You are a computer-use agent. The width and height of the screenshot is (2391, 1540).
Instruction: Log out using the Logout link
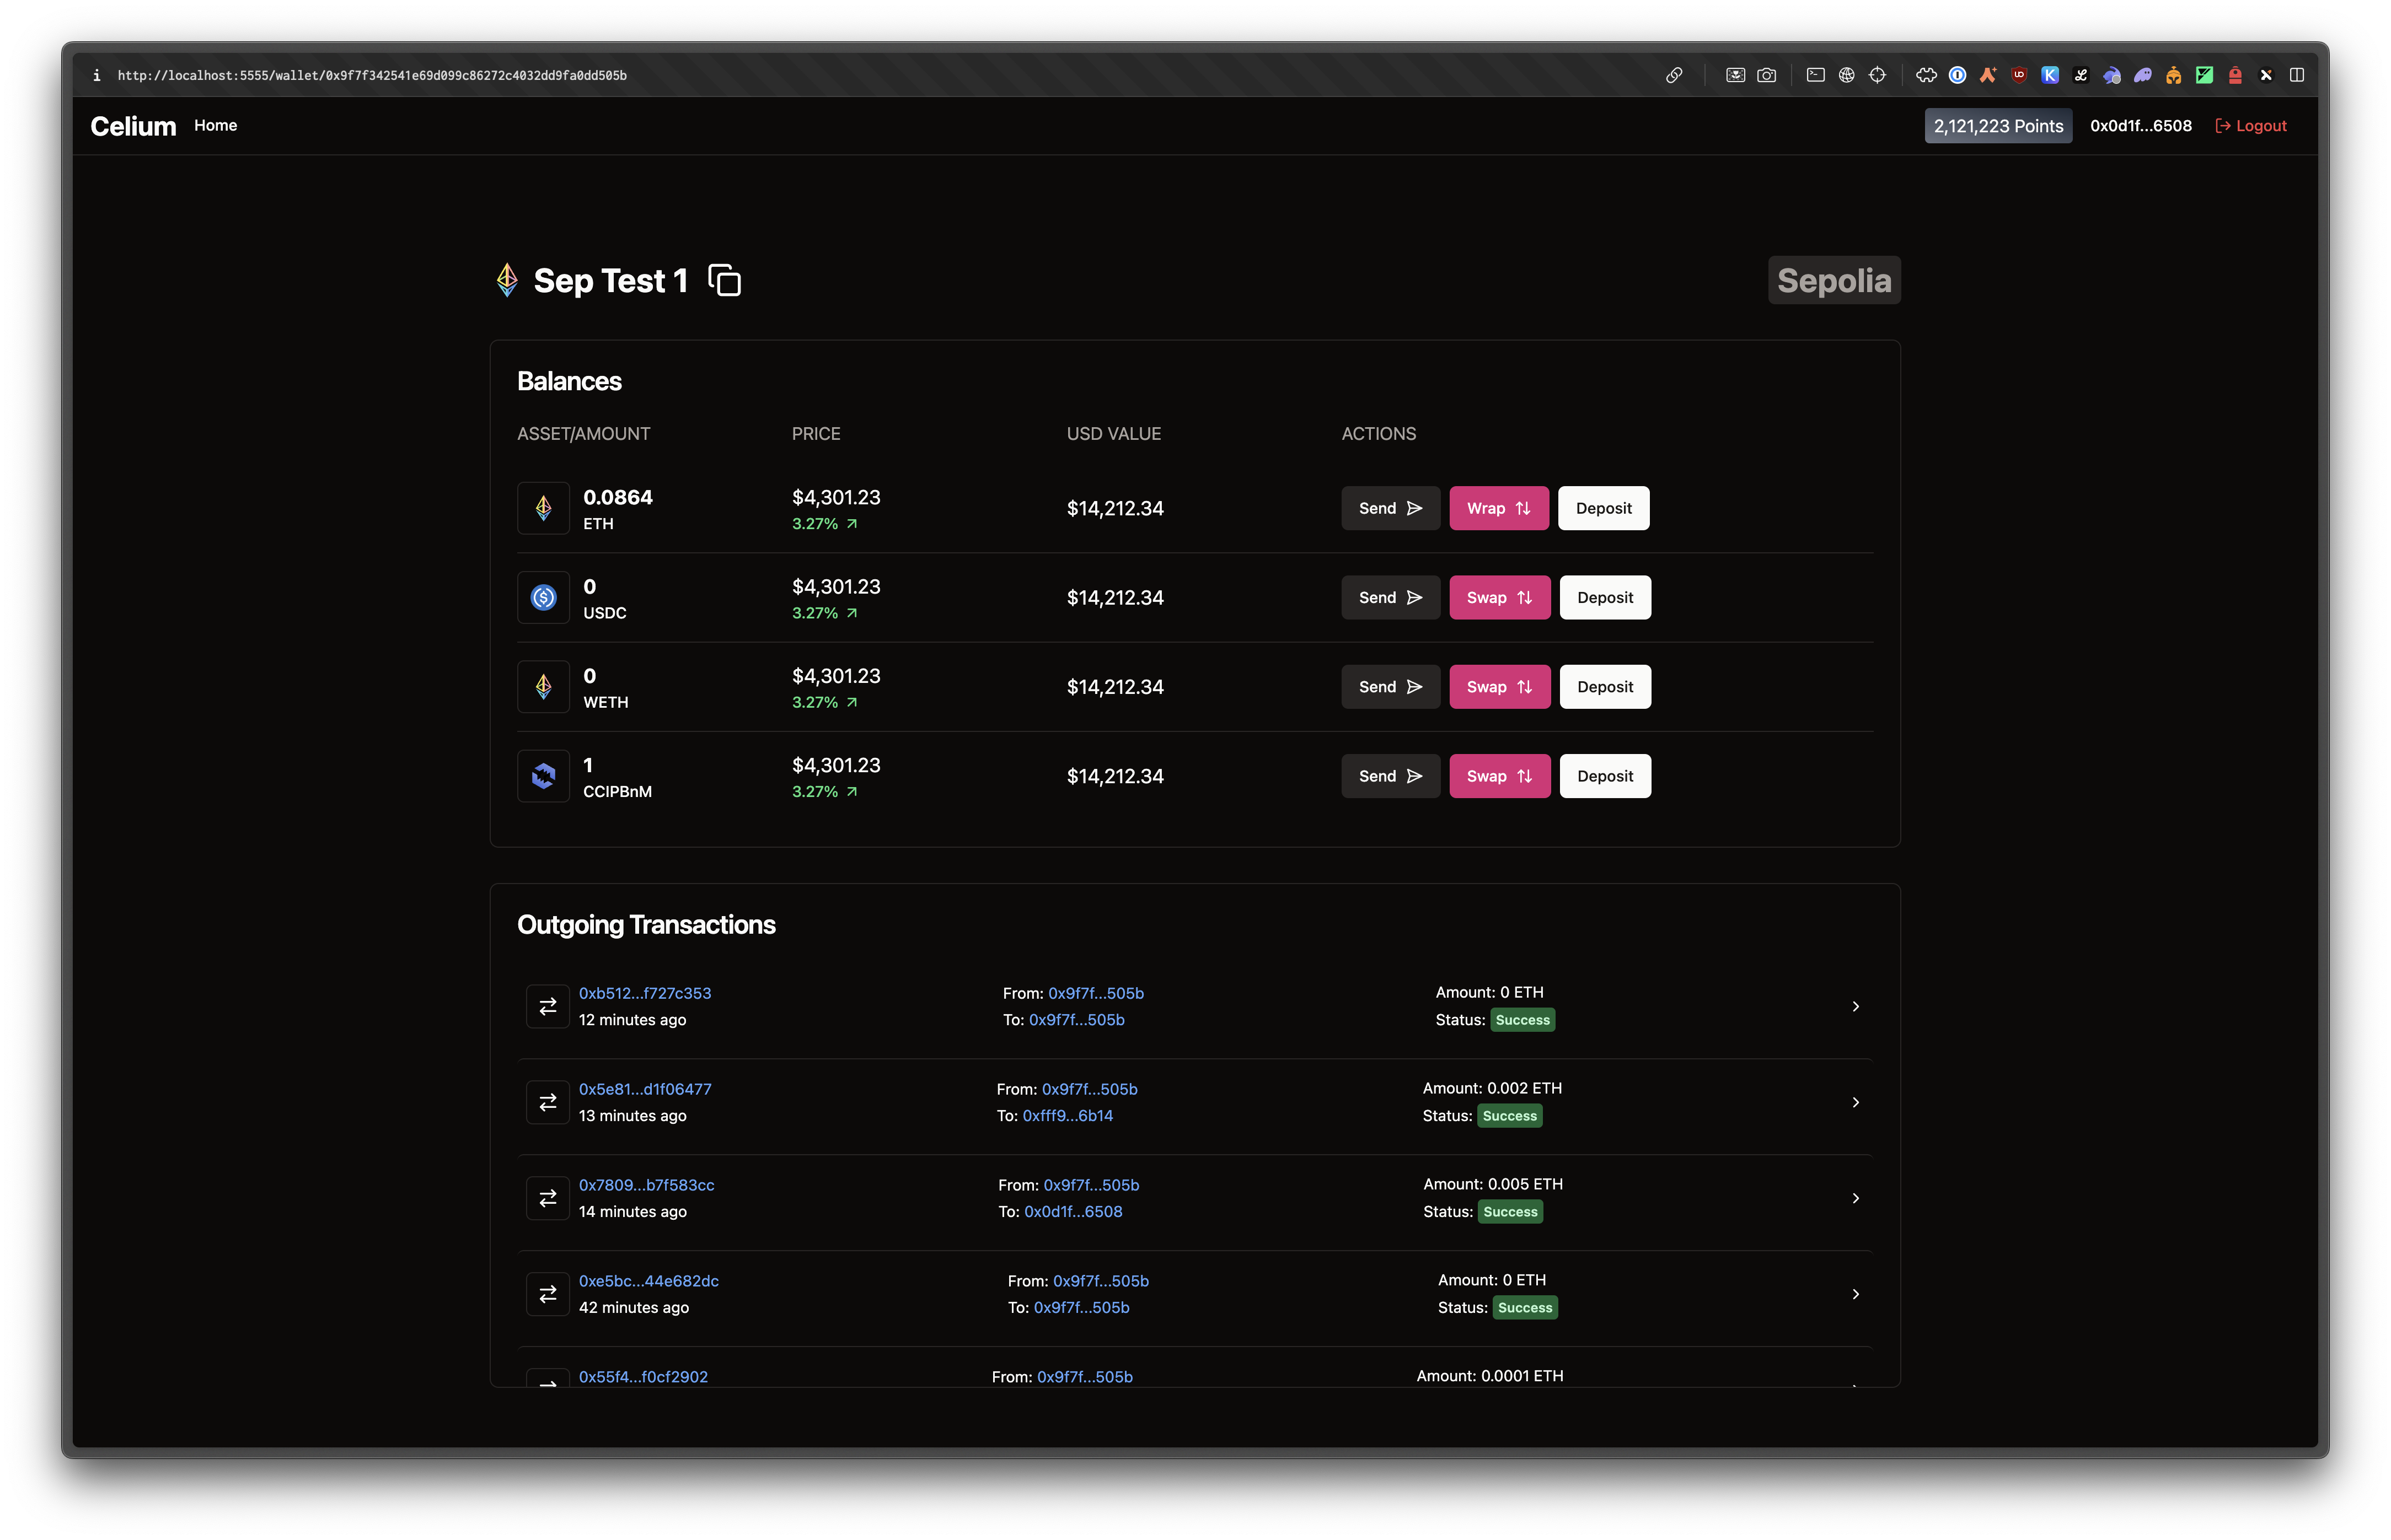coord(2251,126)
